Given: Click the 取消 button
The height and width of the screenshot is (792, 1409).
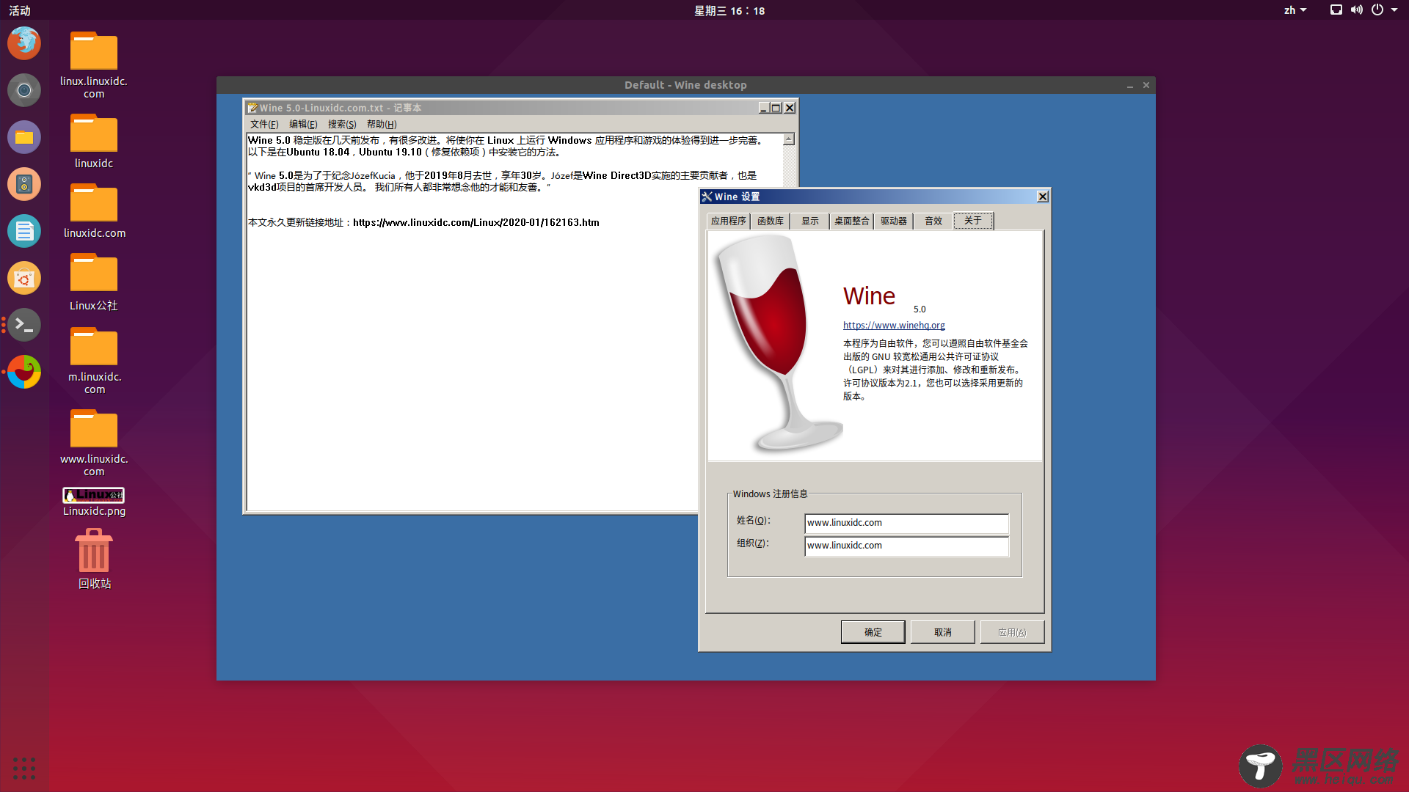Looking at the screenshot, I should pyautogui.click(x=942, y=632).
